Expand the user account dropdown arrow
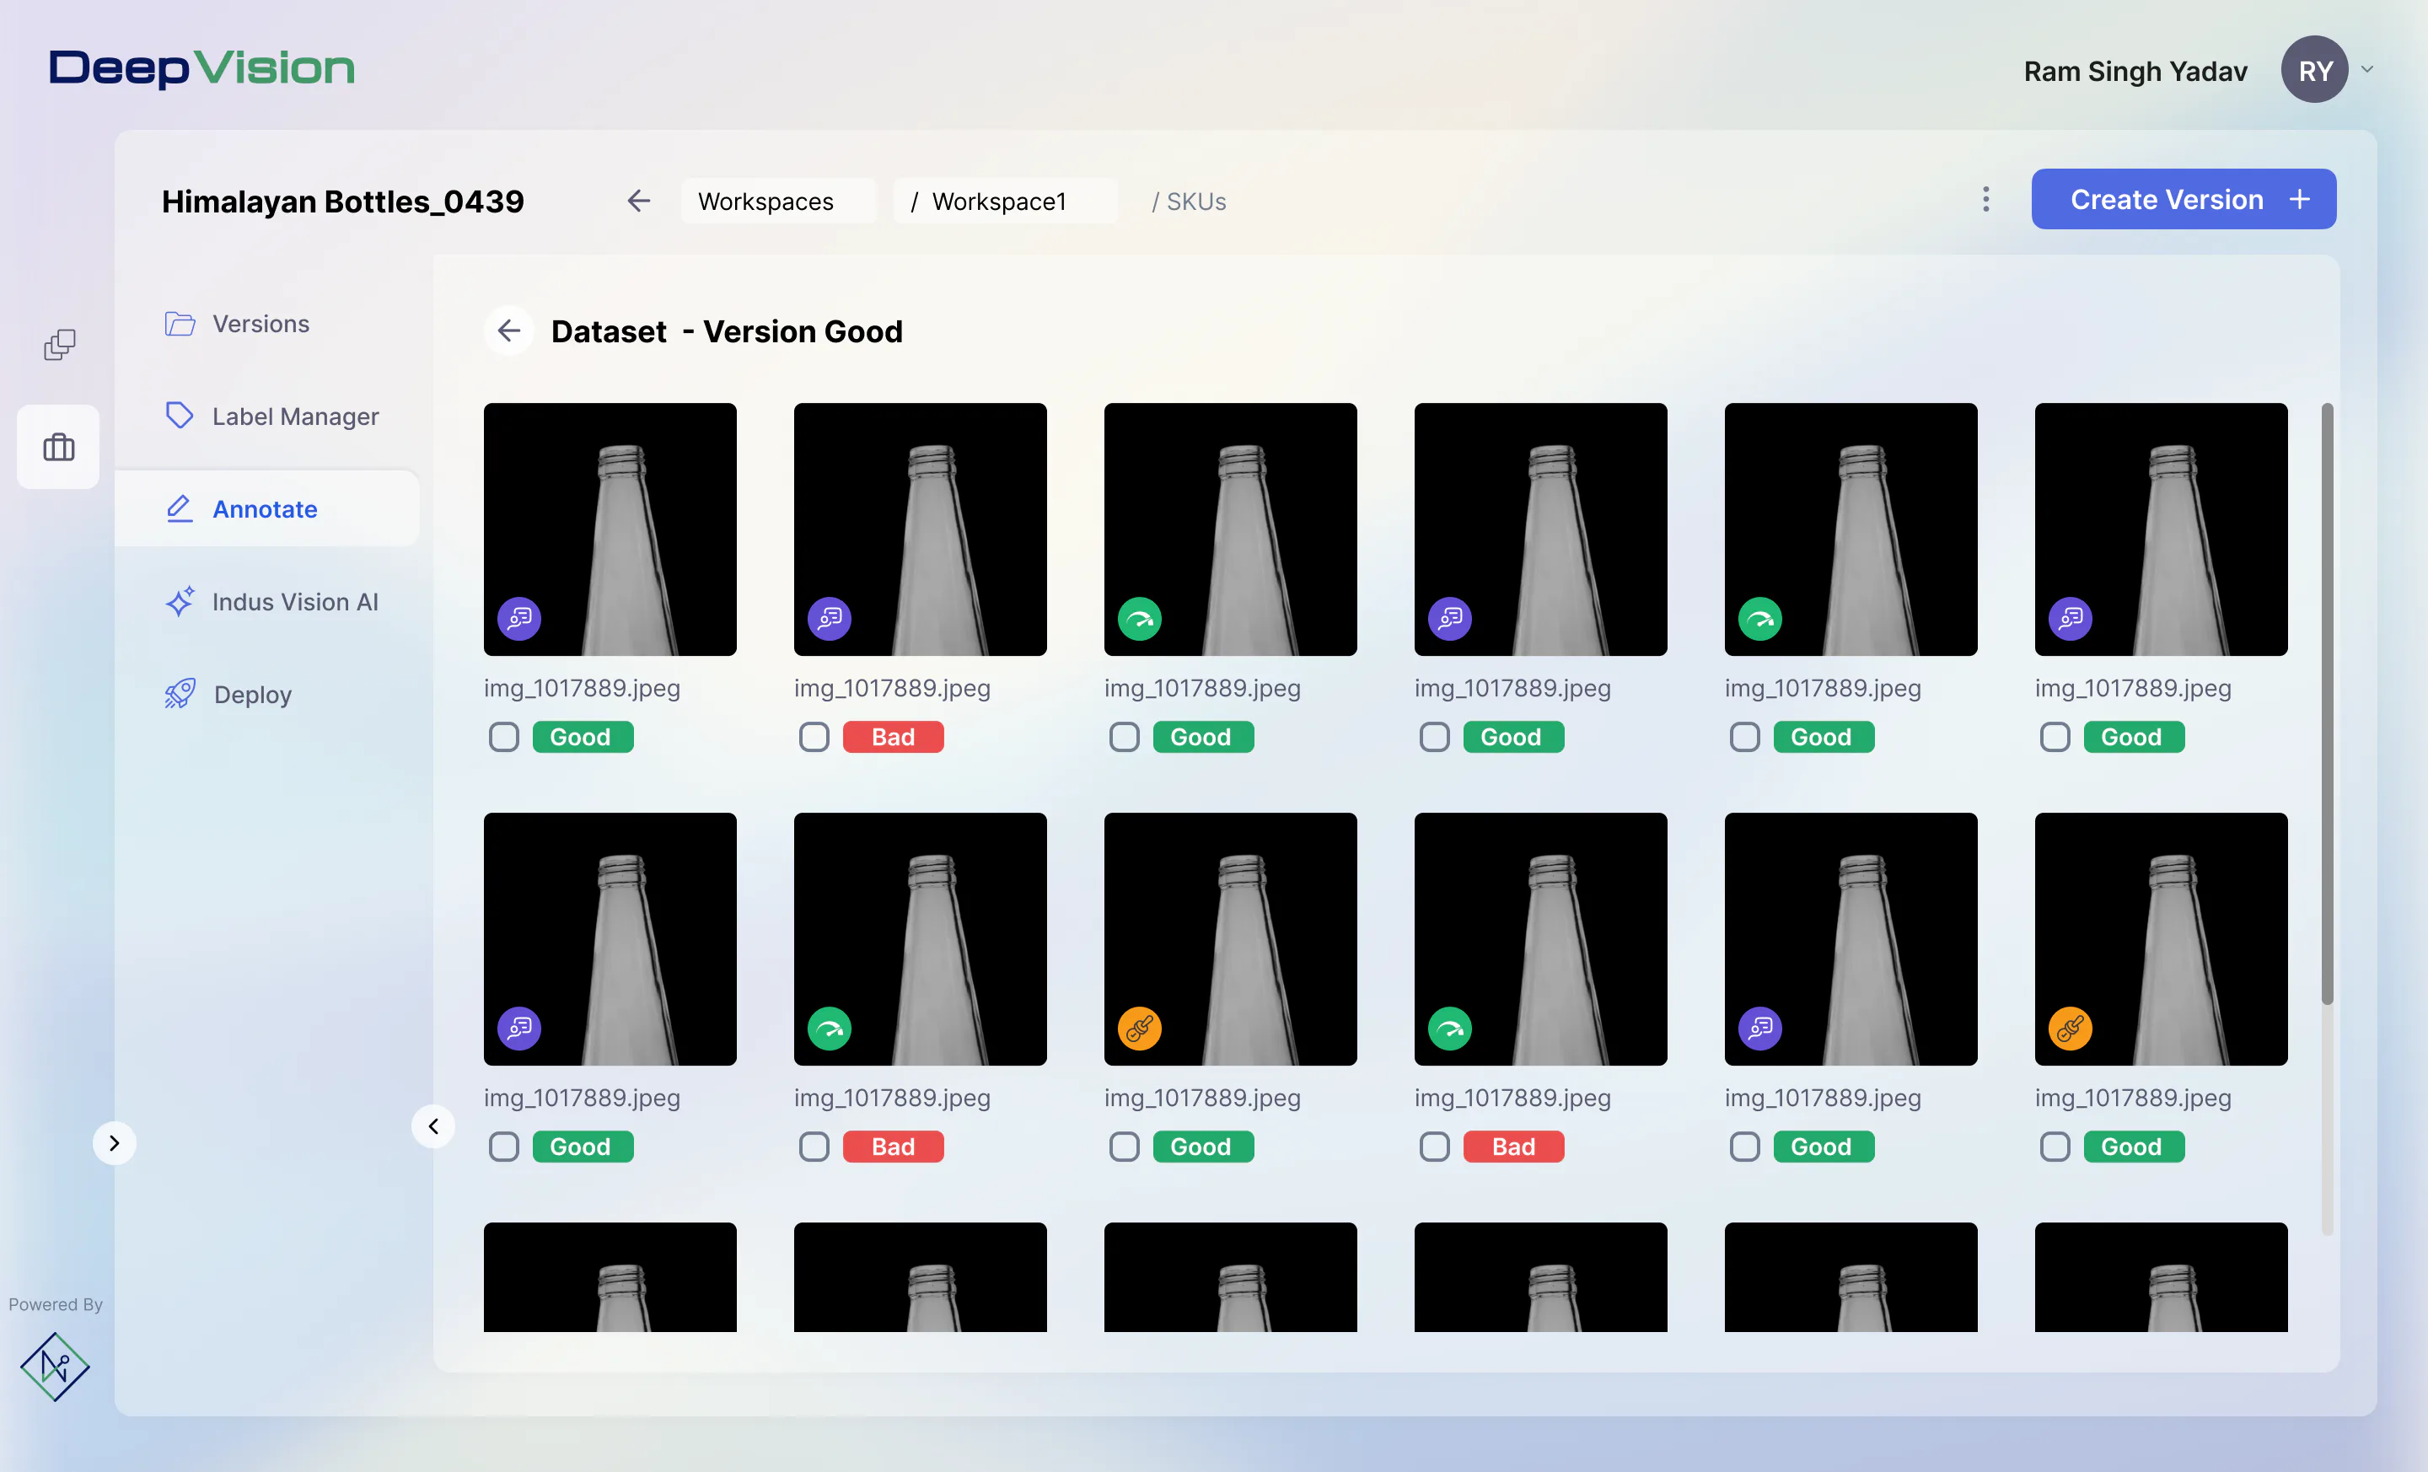 tap(2367, 70)
